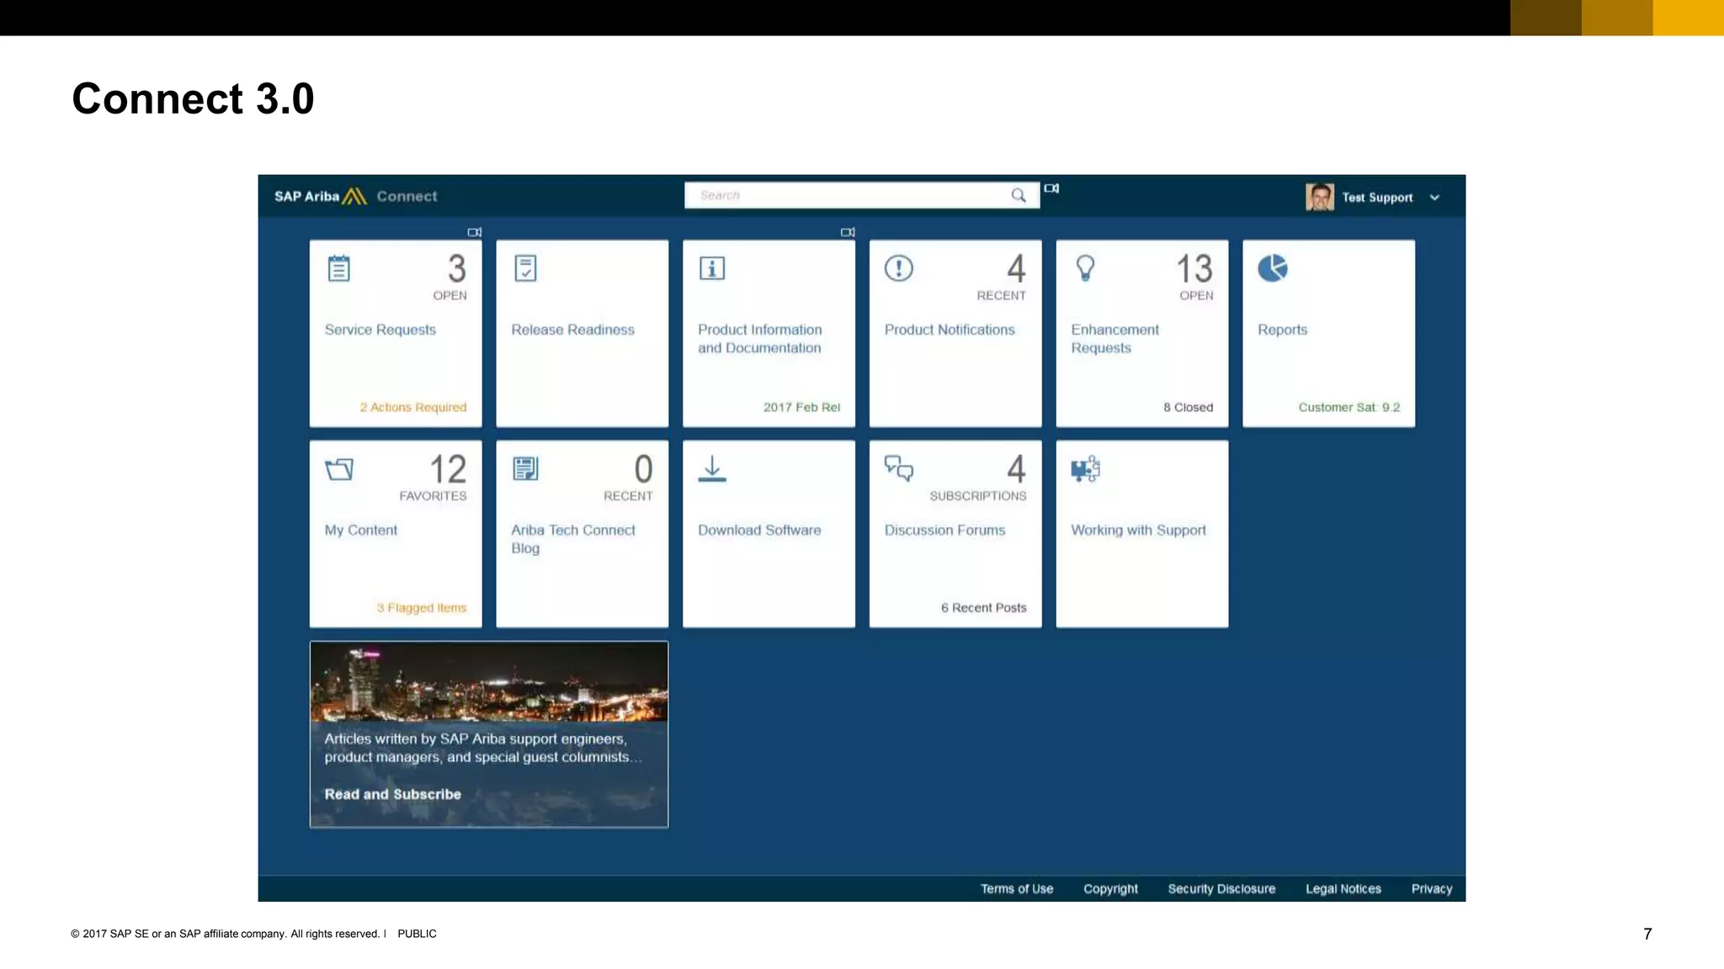Open the Security Disclosure footer link

1221,888
